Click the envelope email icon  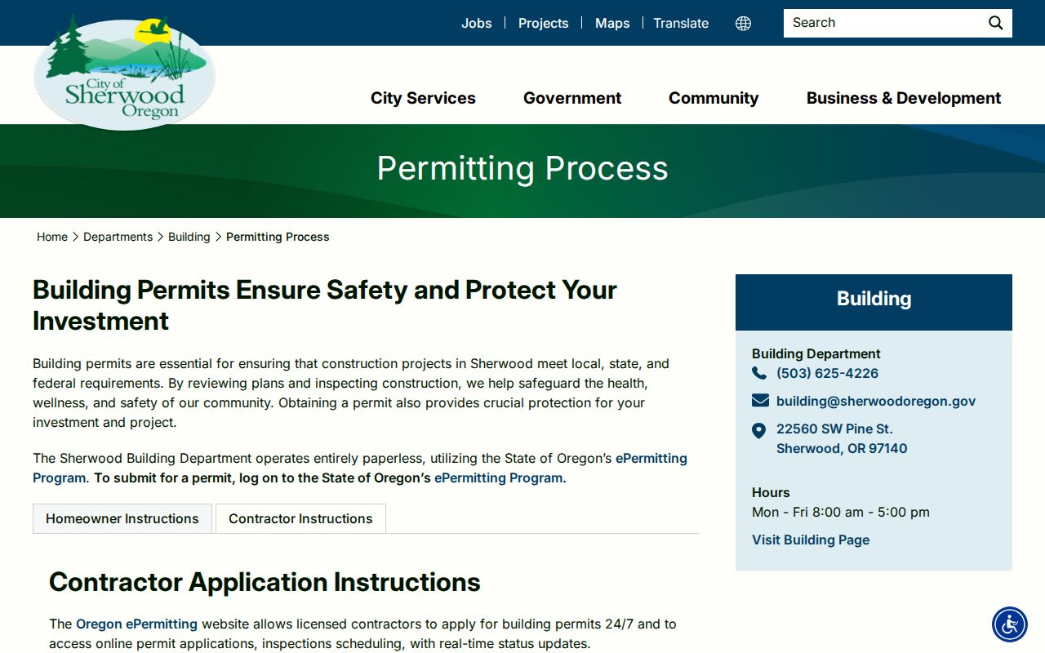760,401
